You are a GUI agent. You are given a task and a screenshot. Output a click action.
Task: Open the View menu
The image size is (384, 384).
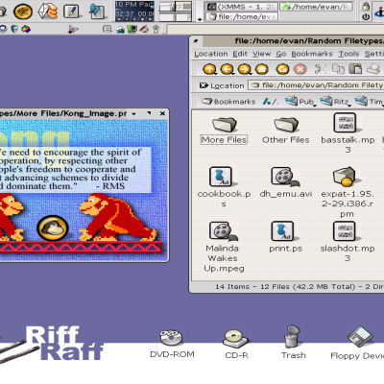pos(261,54)
